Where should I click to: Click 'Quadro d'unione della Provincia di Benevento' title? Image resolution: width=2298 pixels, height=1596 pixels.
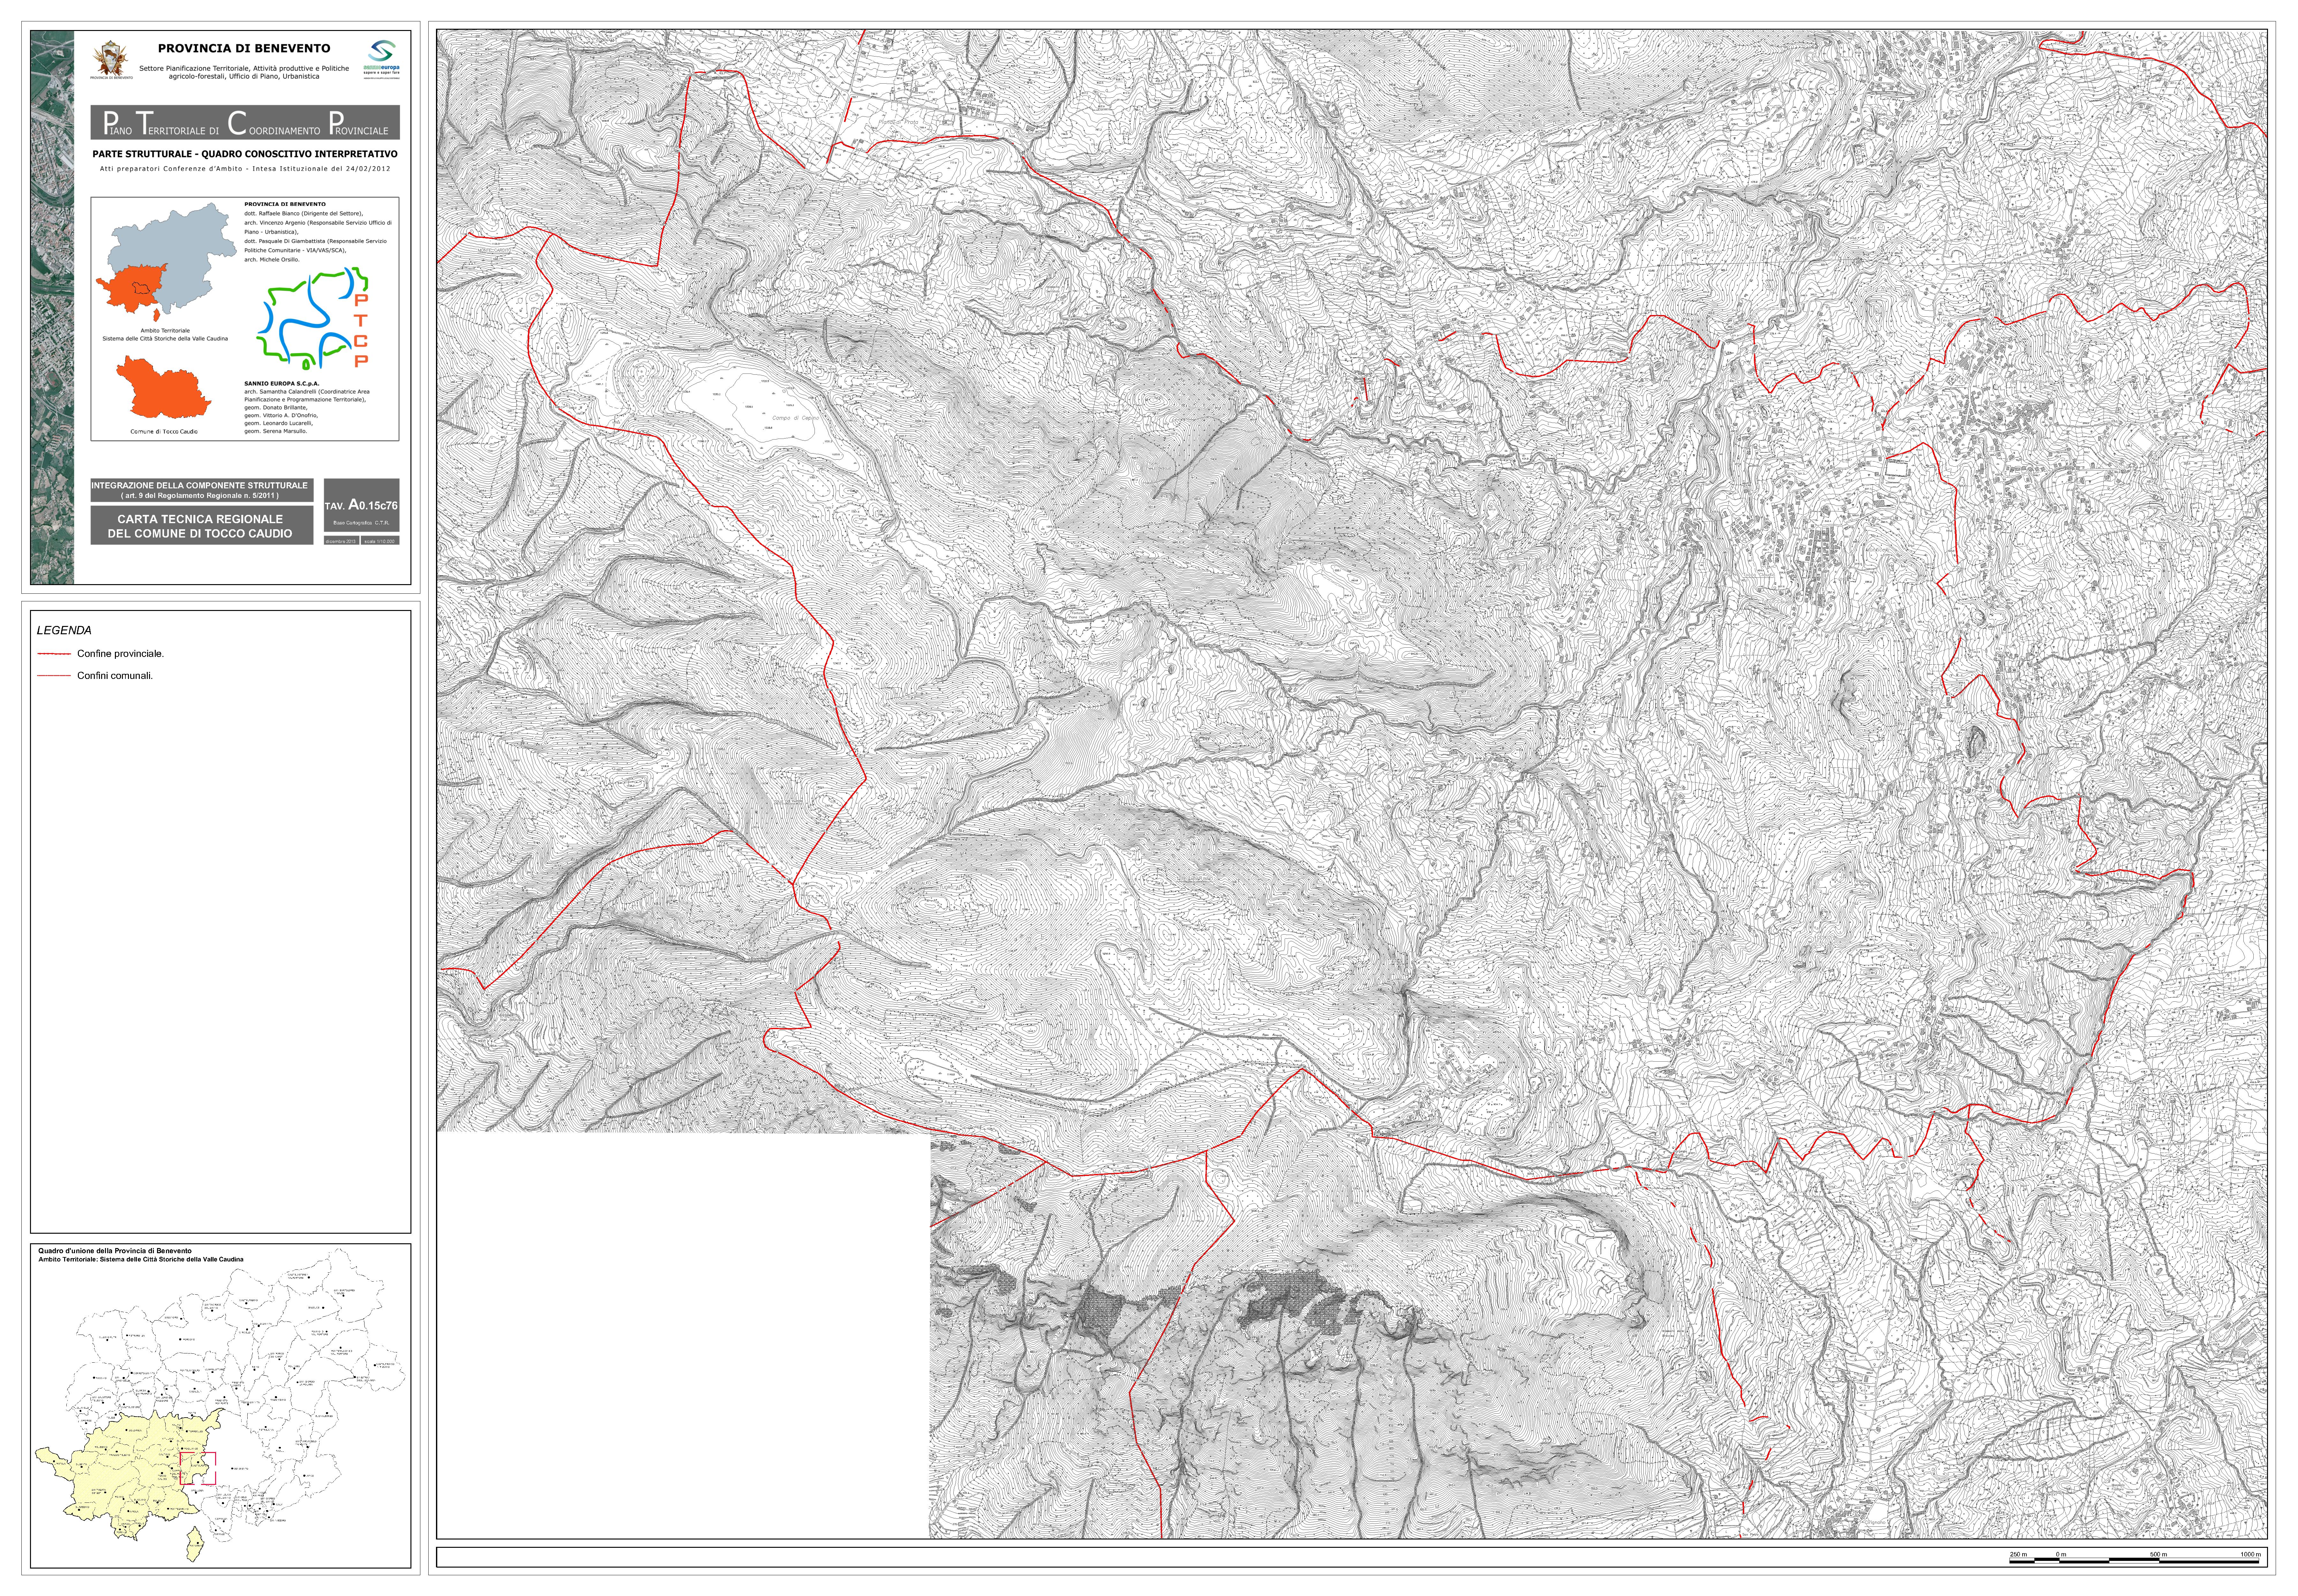click(x=115, y=1251)
